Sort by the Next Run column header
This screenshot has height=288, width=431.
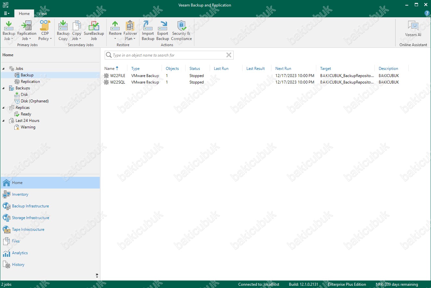point(283,69)
